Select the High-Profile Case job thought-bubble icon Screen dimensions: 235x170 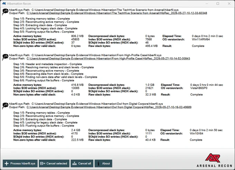pos(5,57)
